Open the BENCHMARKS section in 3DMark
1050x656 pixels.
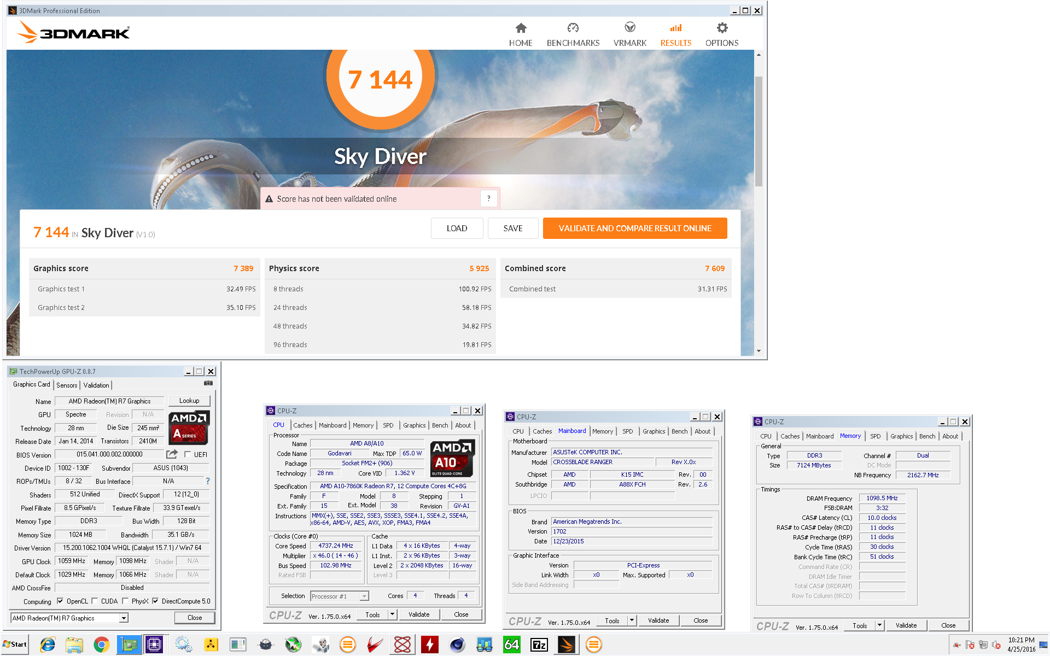click(573, 35)
